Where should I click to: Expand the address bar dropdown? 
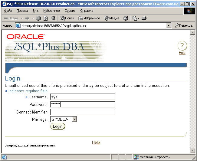click(169, 25)
